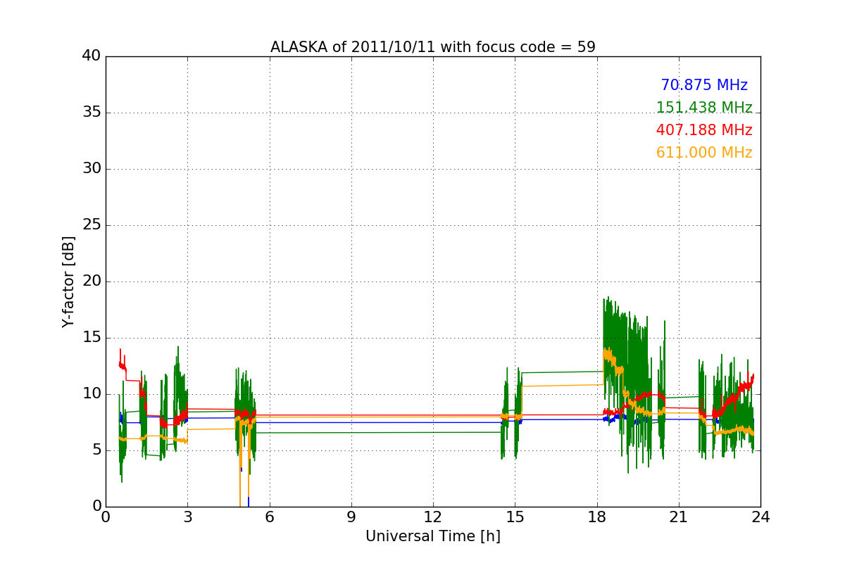The height and width of the screenshot is (563, 845).
Task: Click x-axis tick label 18
Action: click(596, 517)
